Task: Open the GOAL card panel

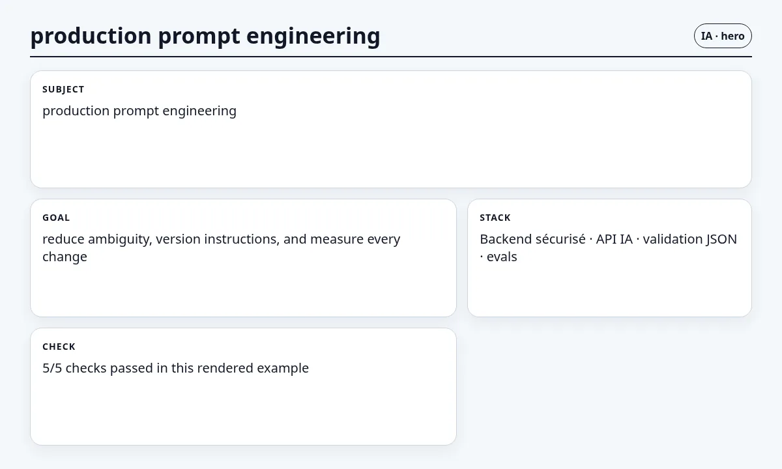Action: point(243,258)
